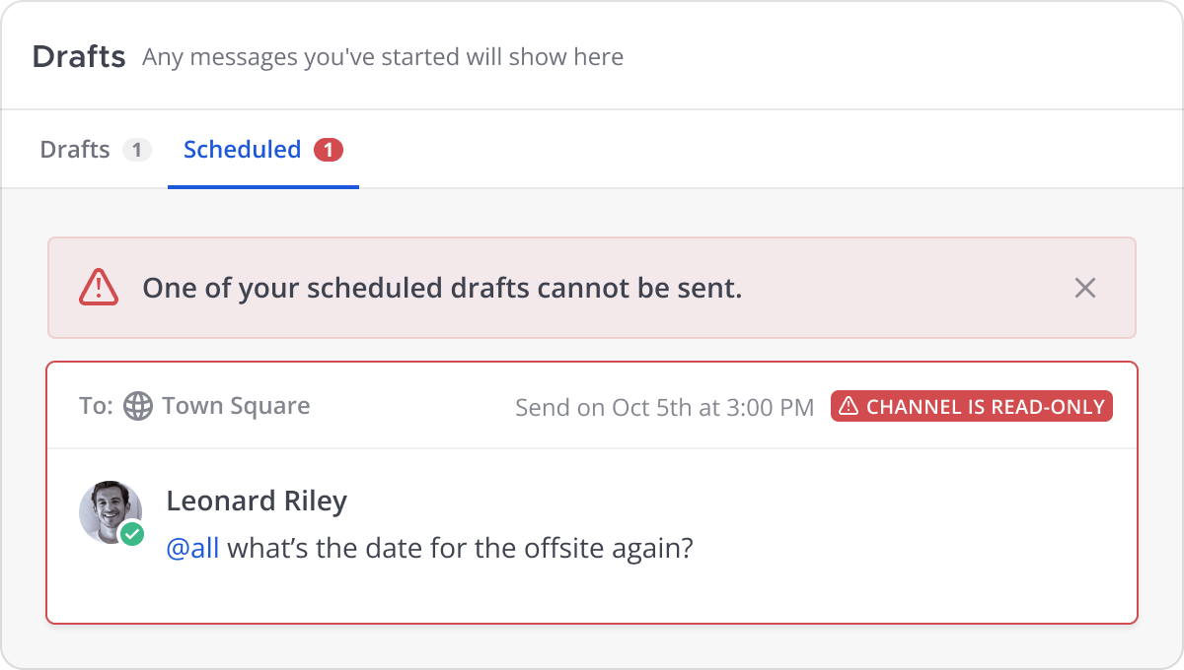Click the @all mention link
Image resolution: width=1184 pixels, height=670 pixels.
coord(193,548)
